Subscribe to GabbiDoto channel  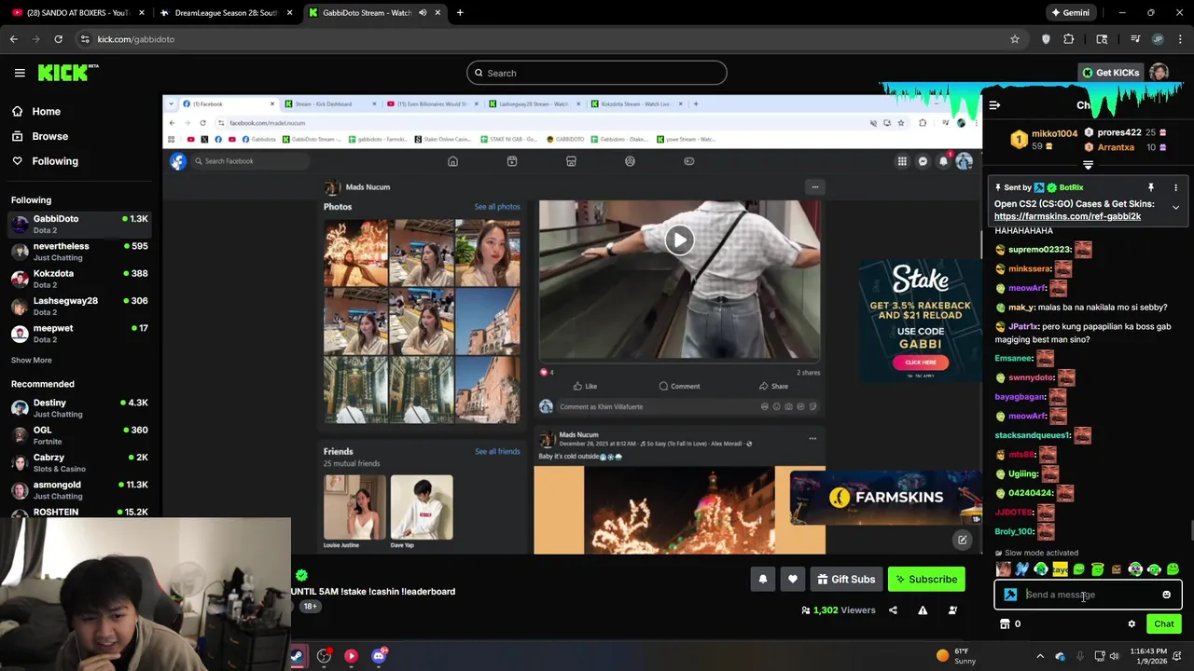click(926, 580)
